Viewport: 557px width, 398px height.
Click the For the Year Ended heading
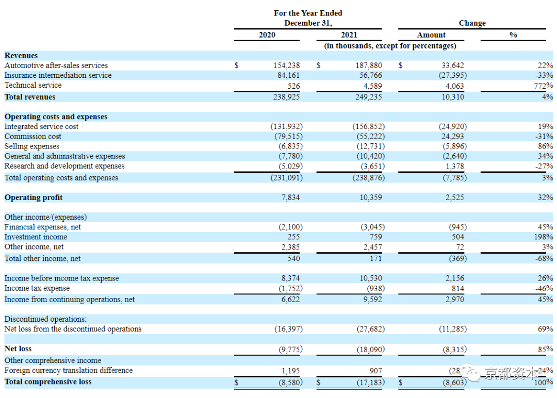pyautogui.click(x=308, y=13)
